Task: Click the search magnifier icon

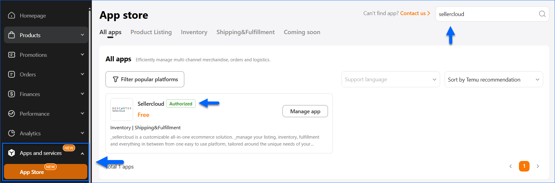Action: (542, 14)
